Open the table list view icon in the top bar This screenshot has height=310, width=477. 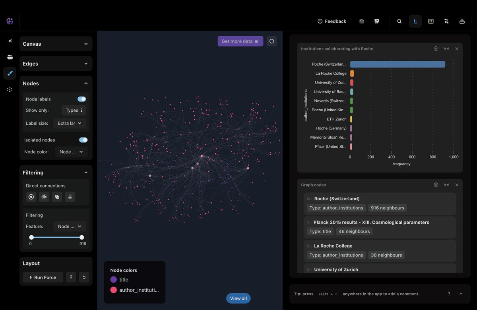pos(431,21)
